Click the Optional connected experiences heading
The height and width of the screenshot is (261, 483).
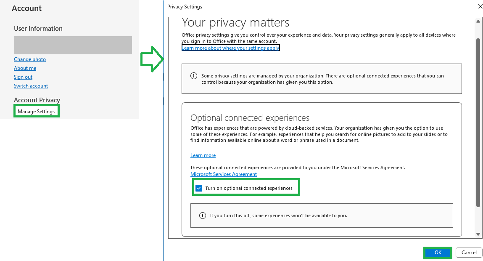(250, 118)
